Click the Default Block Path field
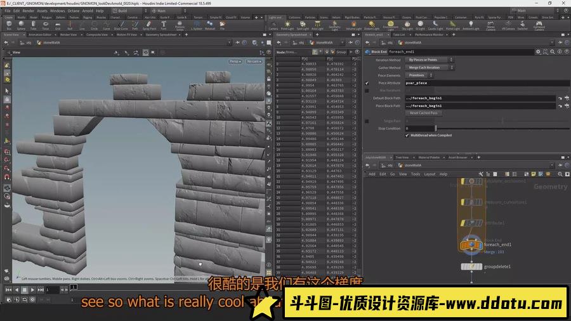 (480, 98)
